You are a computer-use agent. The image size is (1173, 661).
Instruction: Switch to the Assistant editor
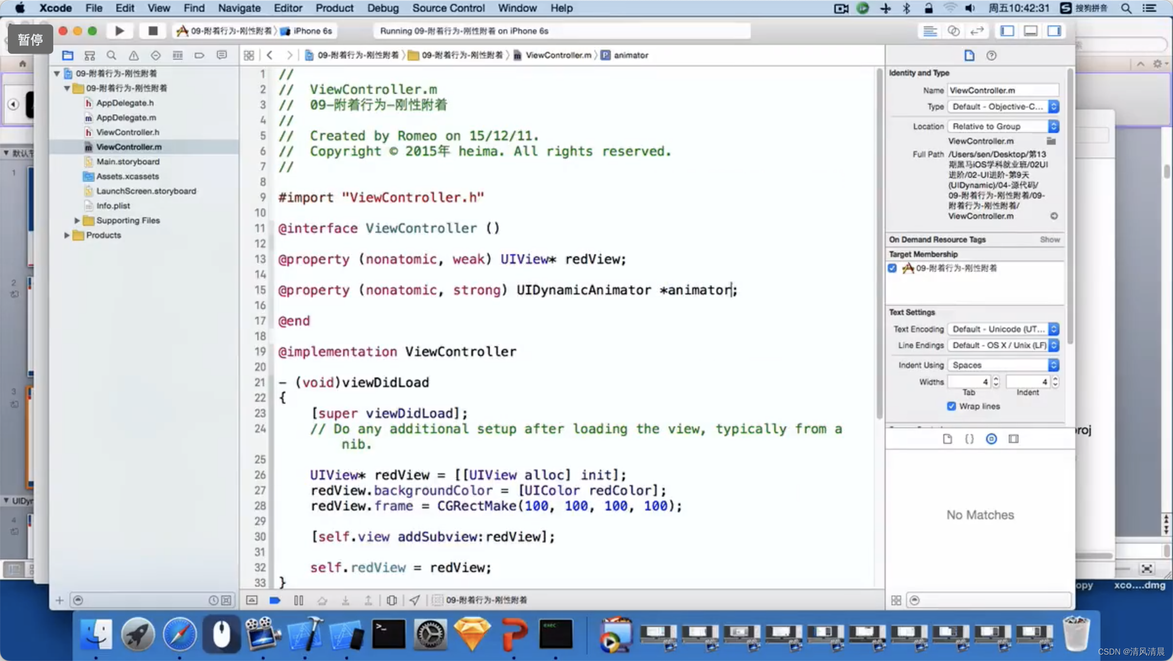pyautogui.click(x=953, y=31)
